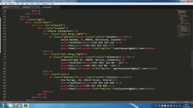This screenshot has width=193, height=108.
Task: Click line number 63 in gutter
Action: click(5, 19)
